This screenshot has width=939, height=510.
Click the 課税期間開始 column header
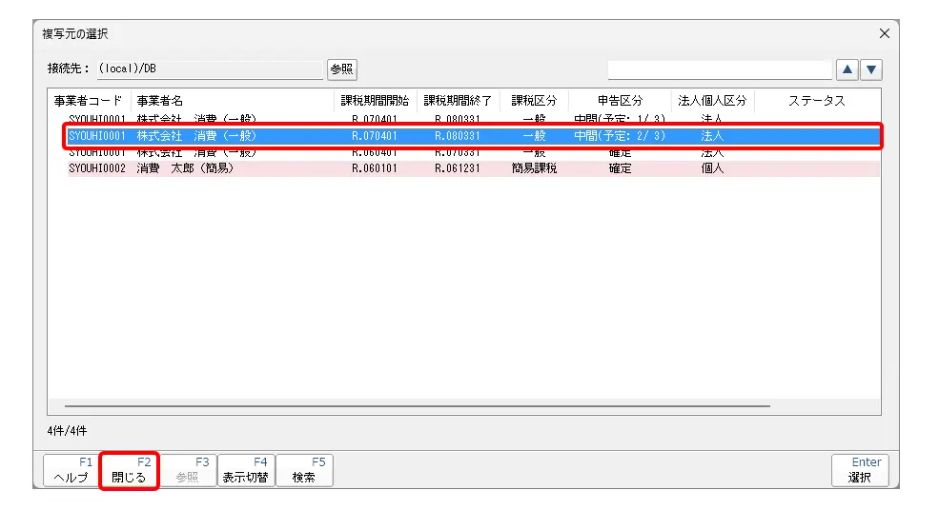pos(375,101)
